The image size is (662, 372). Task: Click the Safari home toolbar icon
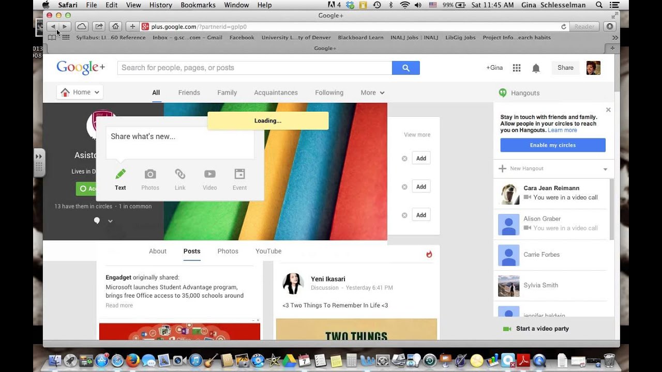[116, 26]
